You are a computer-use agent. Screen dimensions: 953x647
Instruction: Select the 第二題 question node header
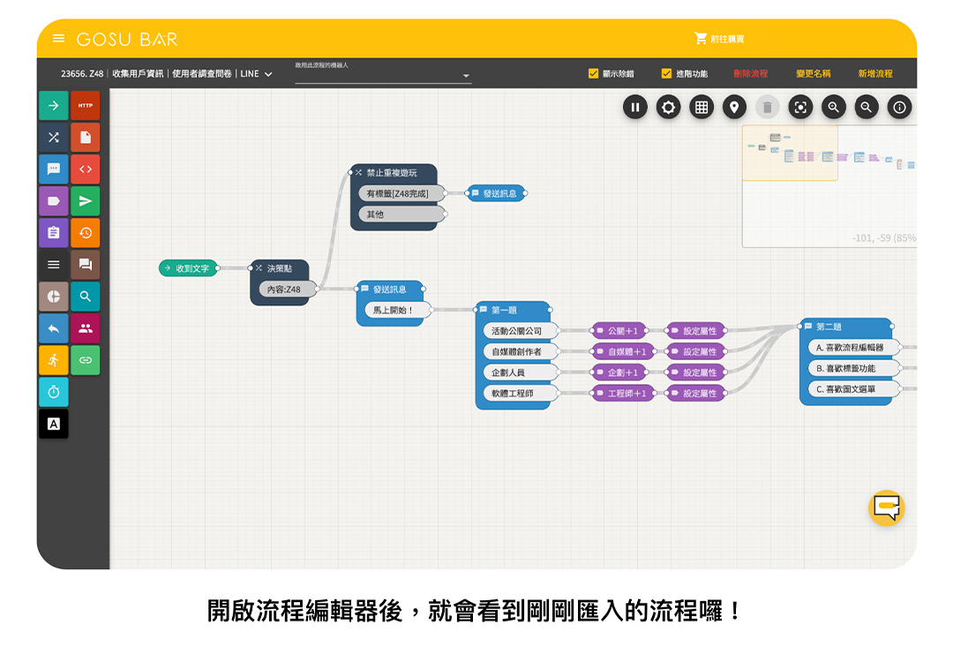pos(846,327)
